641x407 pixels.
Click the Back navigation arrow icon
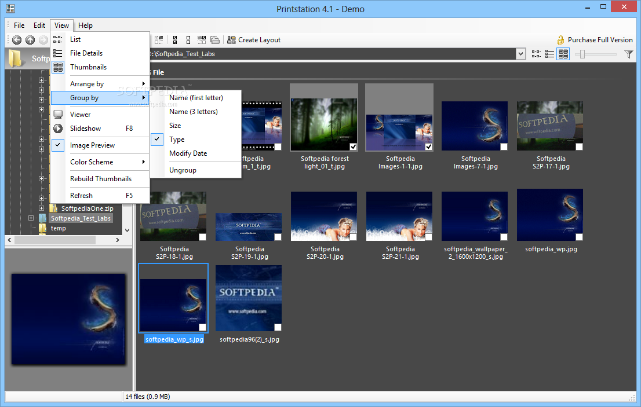point(17,39)
